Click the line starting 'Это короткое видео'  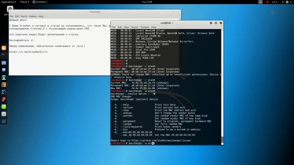point(44,34)
